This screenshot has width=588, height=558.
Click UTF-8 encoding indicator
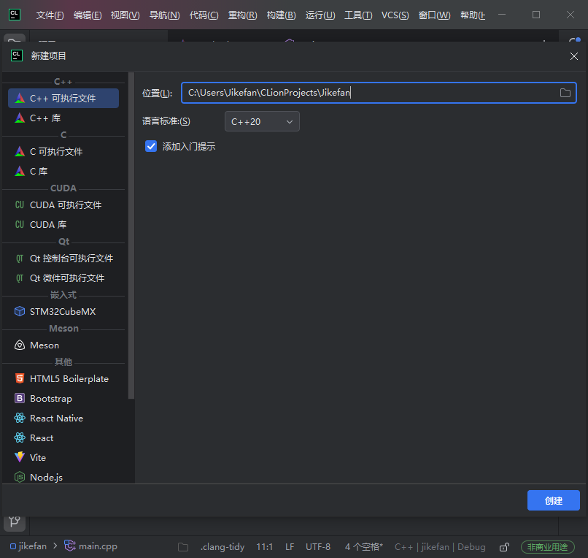coord(318,547)
